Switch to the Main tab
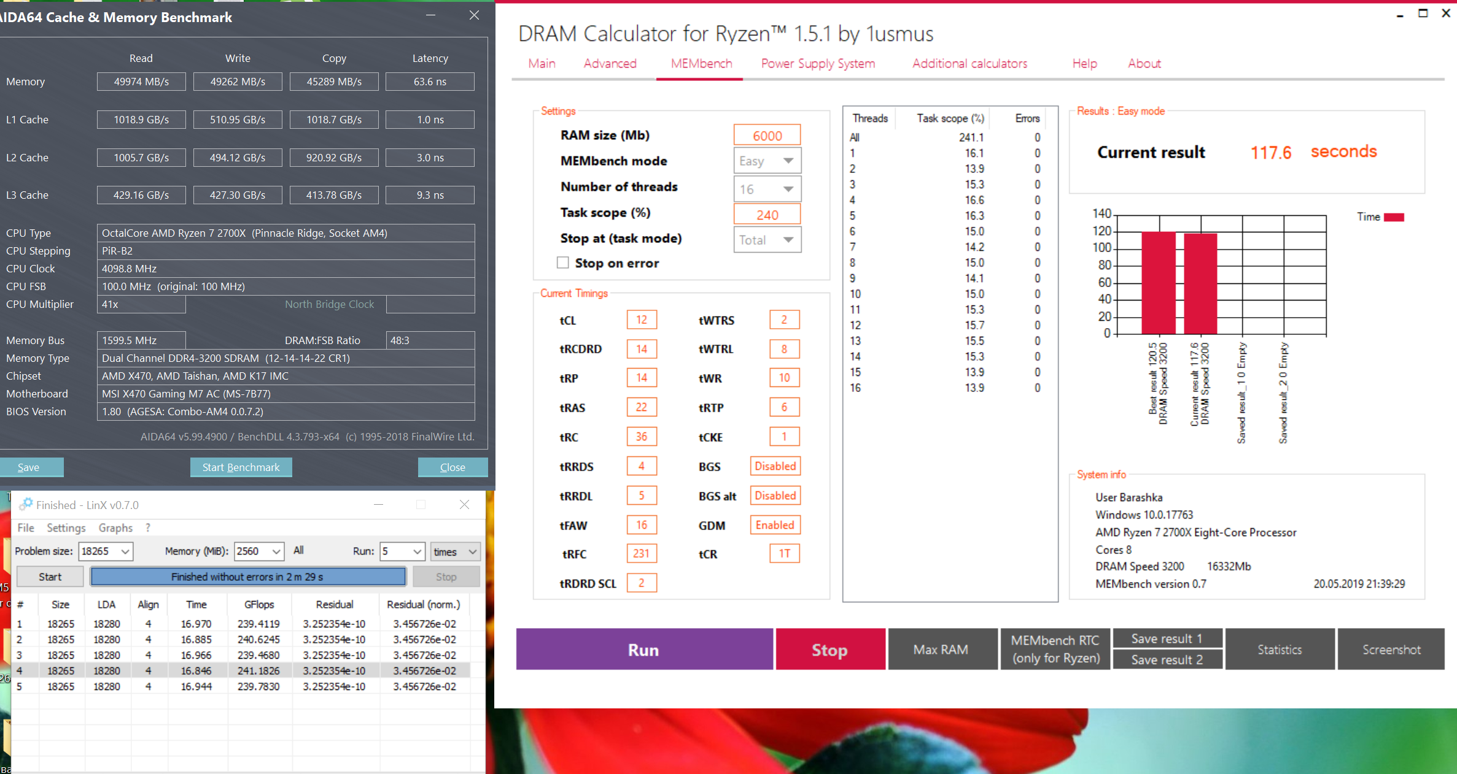This screenshot has width=1457, height=774. pyautogui.click(x=542, y=63)
